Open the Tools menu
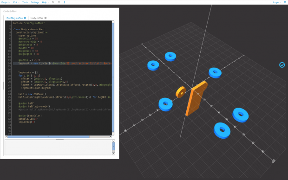Viewport: 288px width, 180px height. [25, 2]
